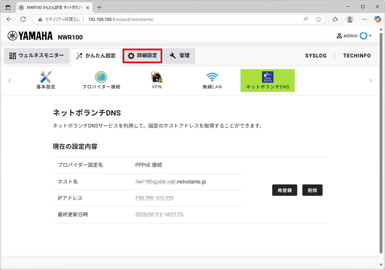
Task: Open the 基本設定 wrench icon
Action: [46, 77]
